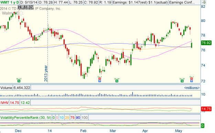
Task: Click the VolatilityPercentileRank (30, IV) label
Action: pyautogui.click(x=26, y=118)
